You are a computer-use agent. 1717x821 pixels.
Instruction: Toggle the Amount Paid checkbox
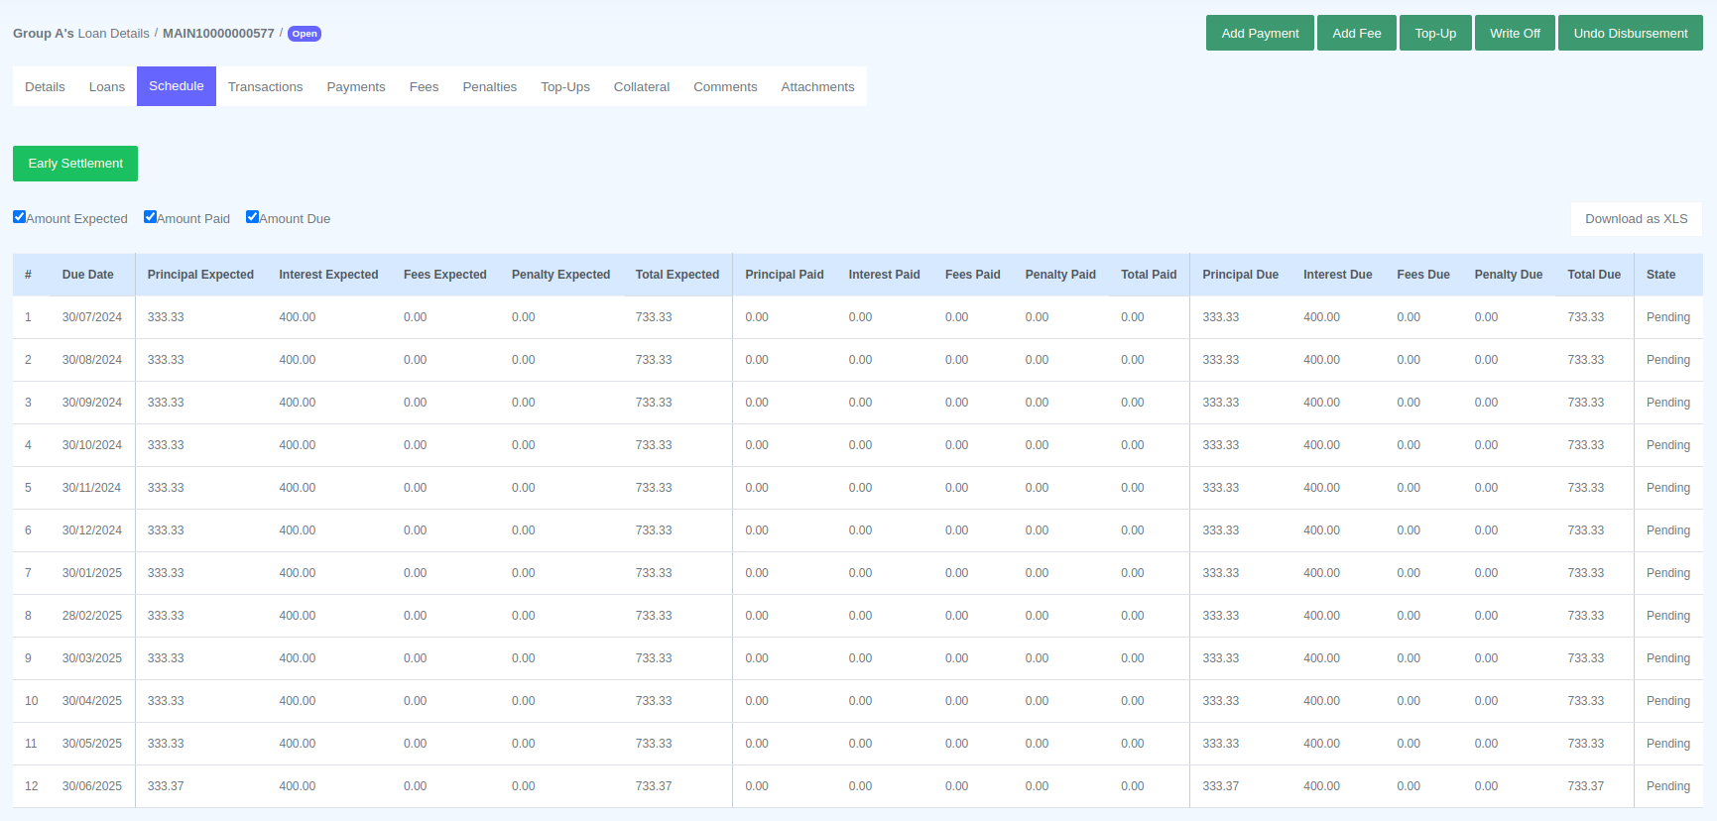click(151, 217)
